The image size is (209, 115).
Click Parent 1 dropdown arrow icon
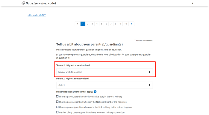pos(149,72)
